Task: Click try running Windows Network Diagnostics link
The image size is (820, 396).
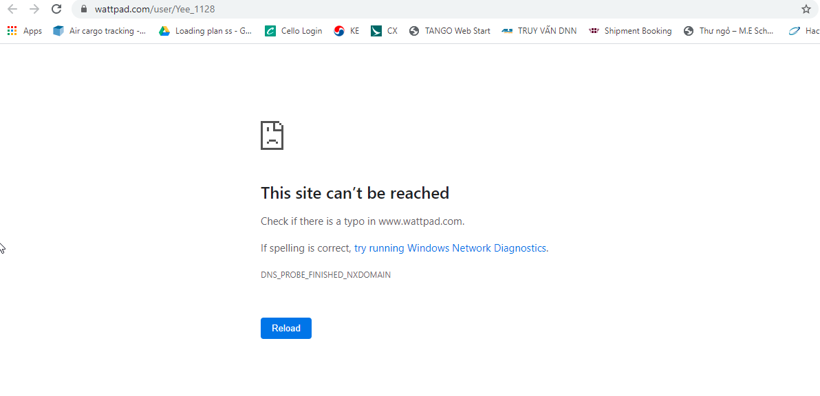Action: (x=451, y=248)
